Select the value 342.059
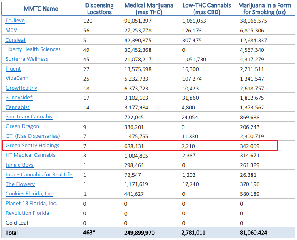 (x=250, y=146)
